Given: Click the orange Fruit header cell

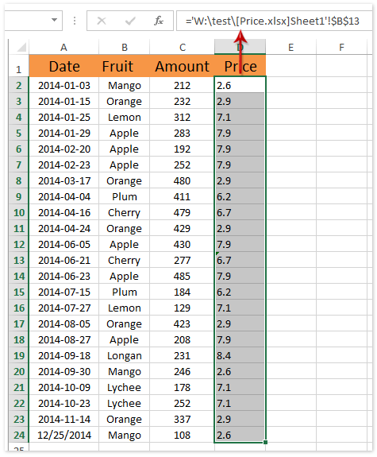Looking at the screenshot, I should (x=124, y=66).
